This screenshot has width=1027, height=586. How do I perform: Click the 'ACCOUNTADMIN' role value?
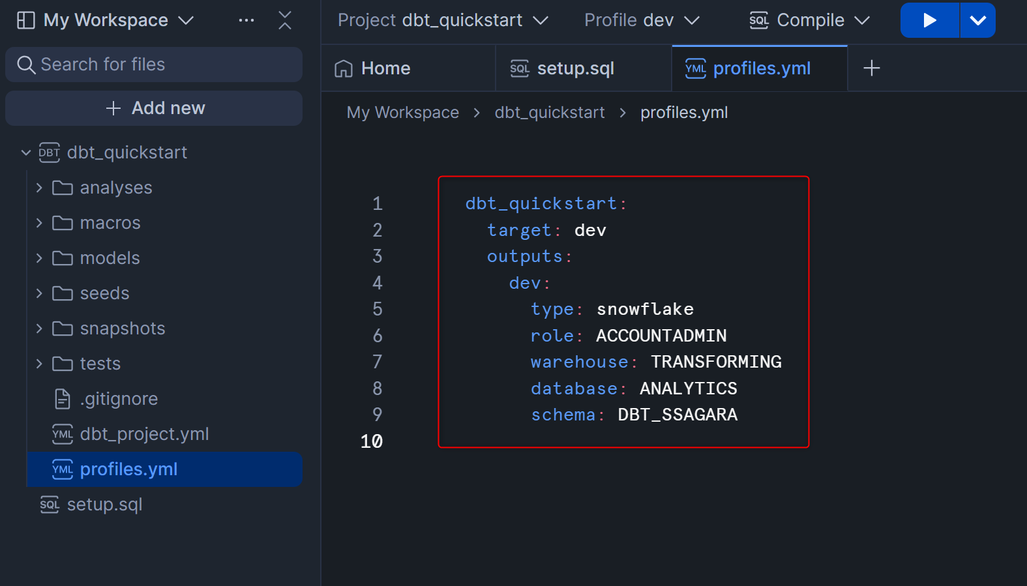[661, 336]
